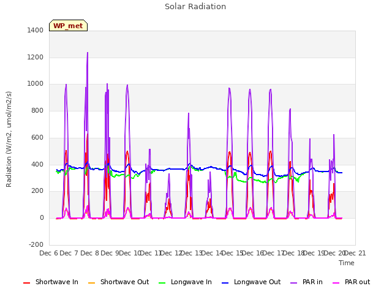Click the 1000 y-axis label

(x=36, y=84)
